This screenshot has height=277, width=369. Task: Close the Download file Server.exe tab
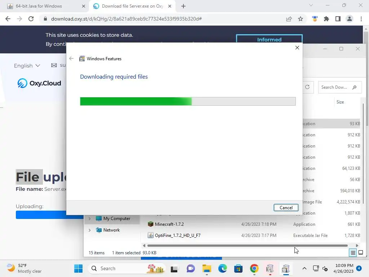tap(170, 6)
